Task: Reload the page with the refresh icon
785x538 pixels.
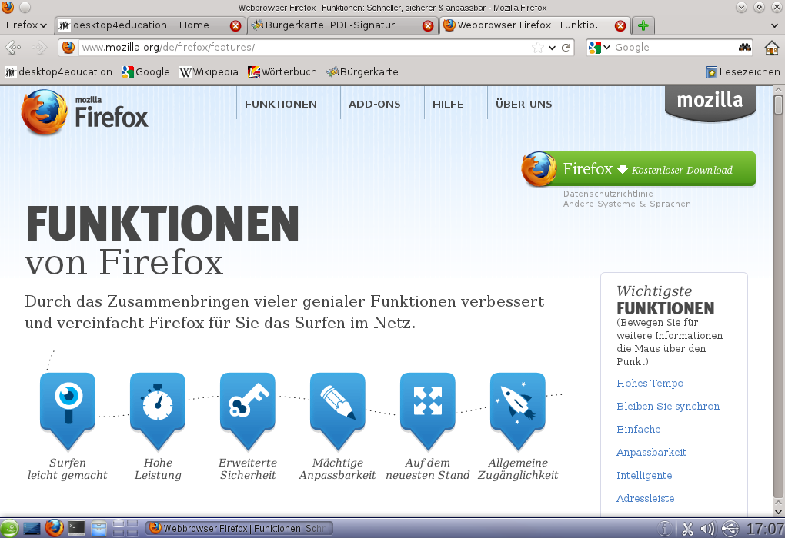Action: 566,48
